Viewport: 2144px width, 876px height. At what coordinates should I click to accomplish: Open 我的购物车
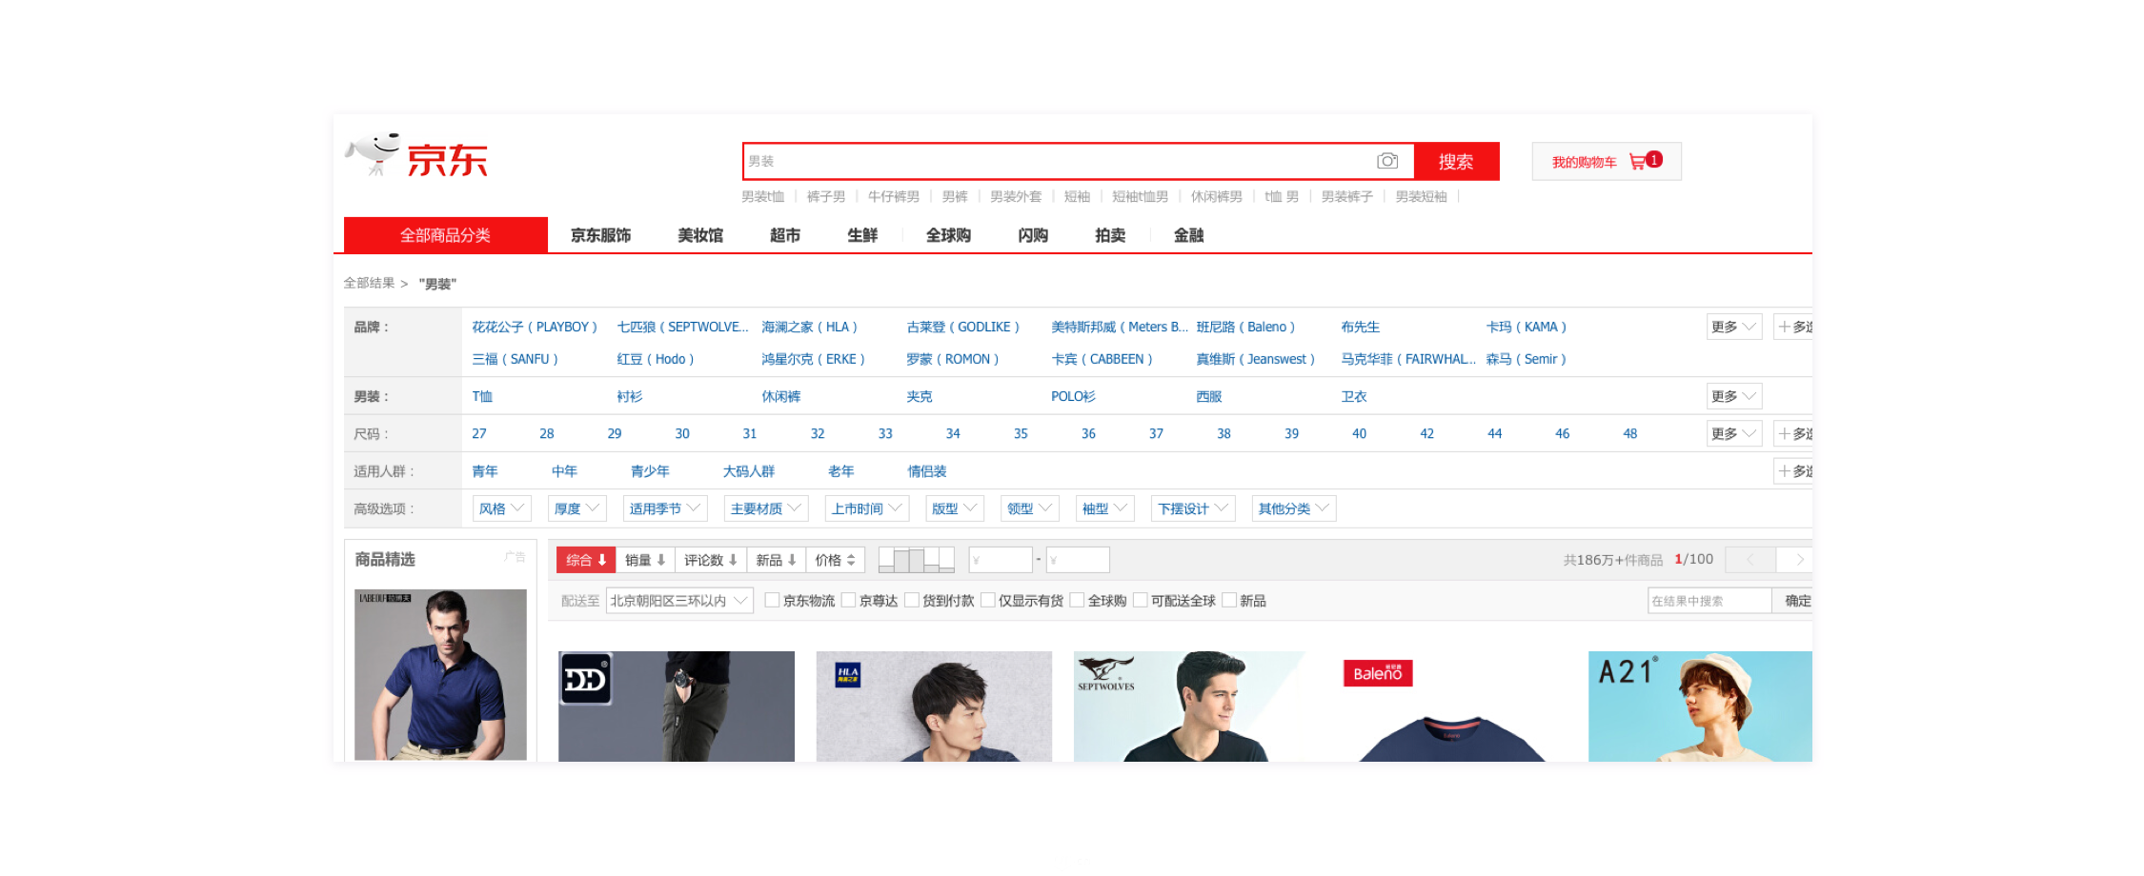[1607, 162]
